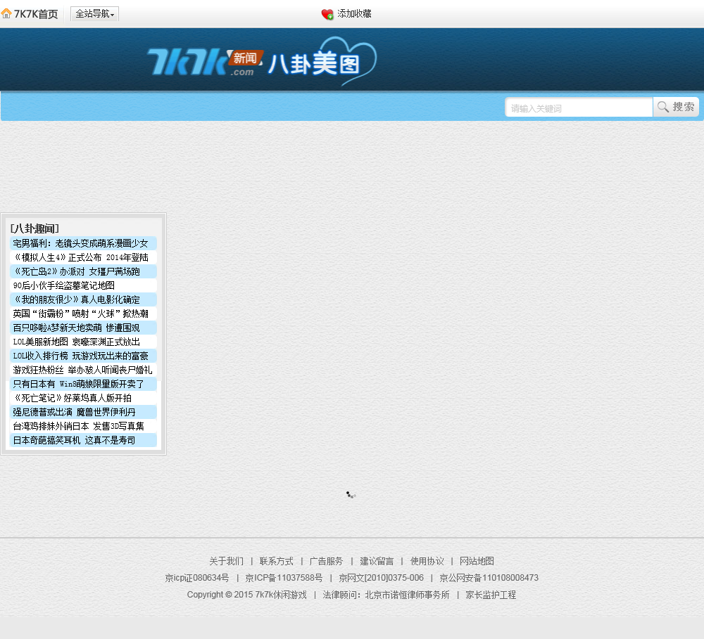Open the 7K7K首页 link

(x=36, y=14)
